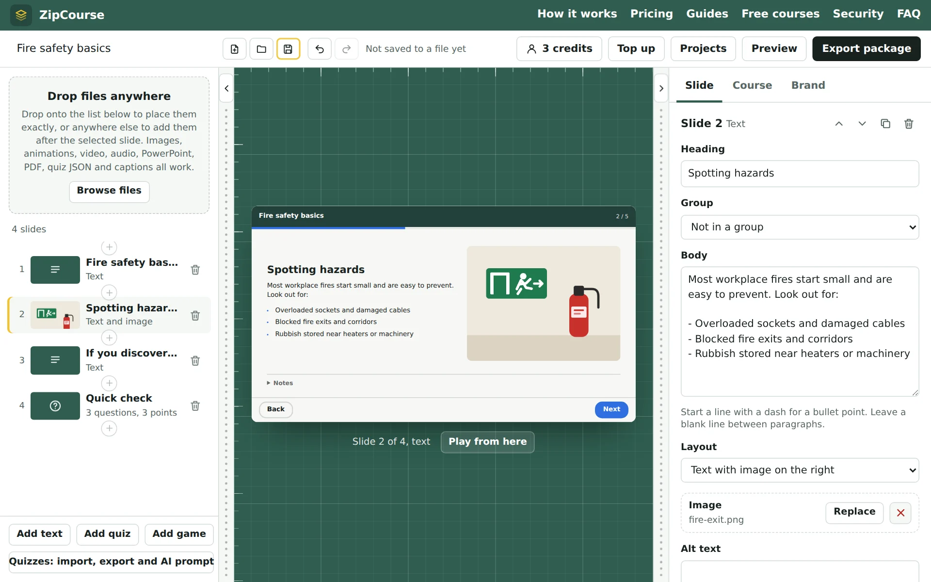Switch to the Brand tab
Image resolution: width=931 pixels, height=582 pixels.
click(x=808, y=85)
